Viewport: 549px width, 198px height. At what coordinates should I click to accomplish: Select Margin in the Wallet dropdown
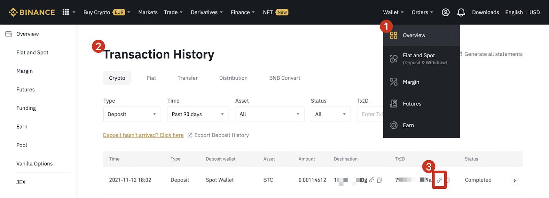(421, 82)
